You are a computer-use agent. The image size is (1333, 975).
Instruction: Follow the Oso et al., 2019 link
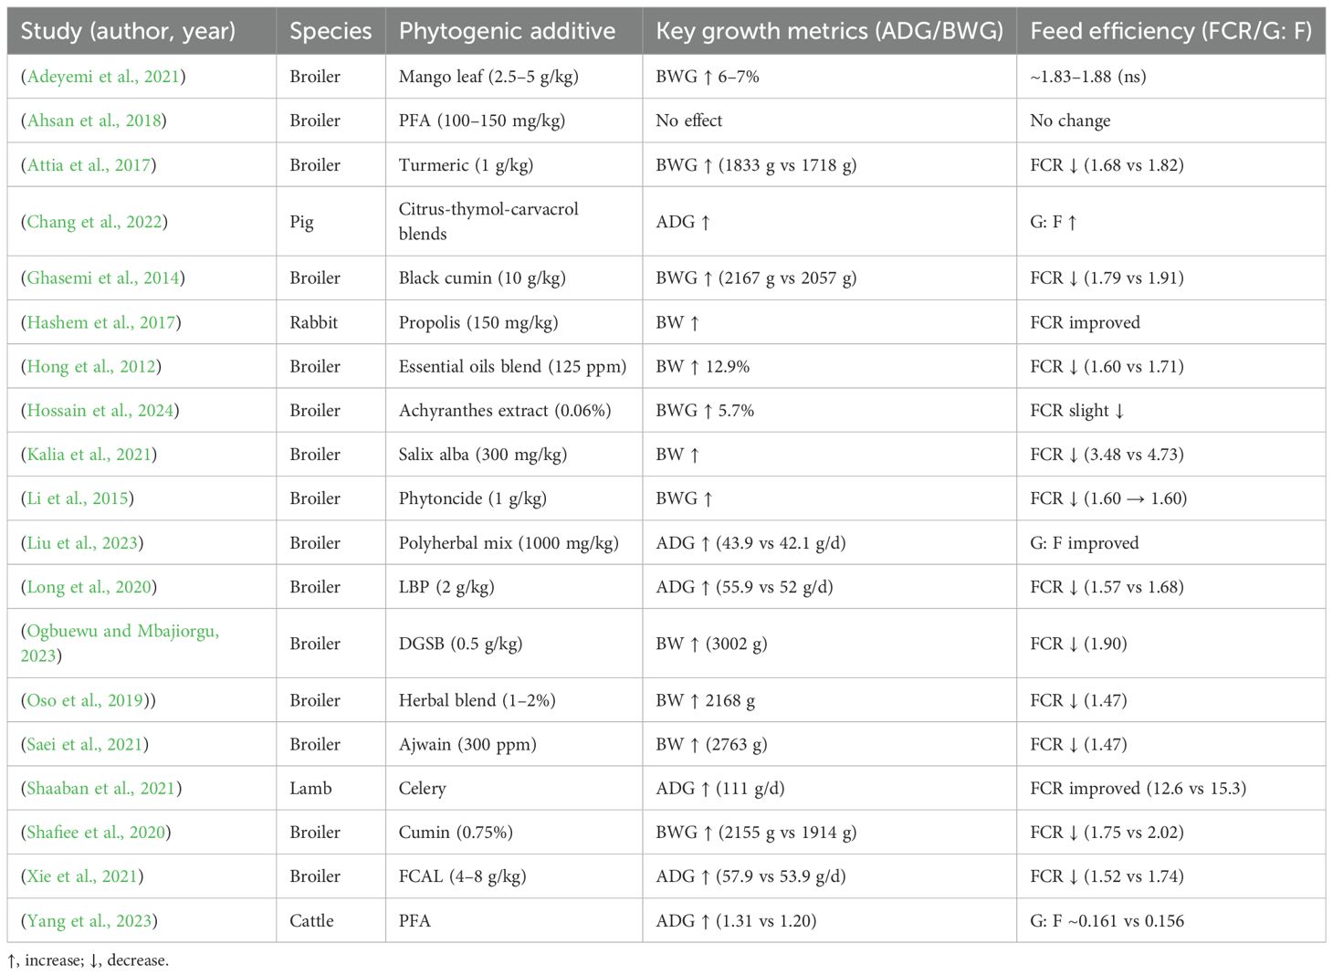(x=85, y=700)
